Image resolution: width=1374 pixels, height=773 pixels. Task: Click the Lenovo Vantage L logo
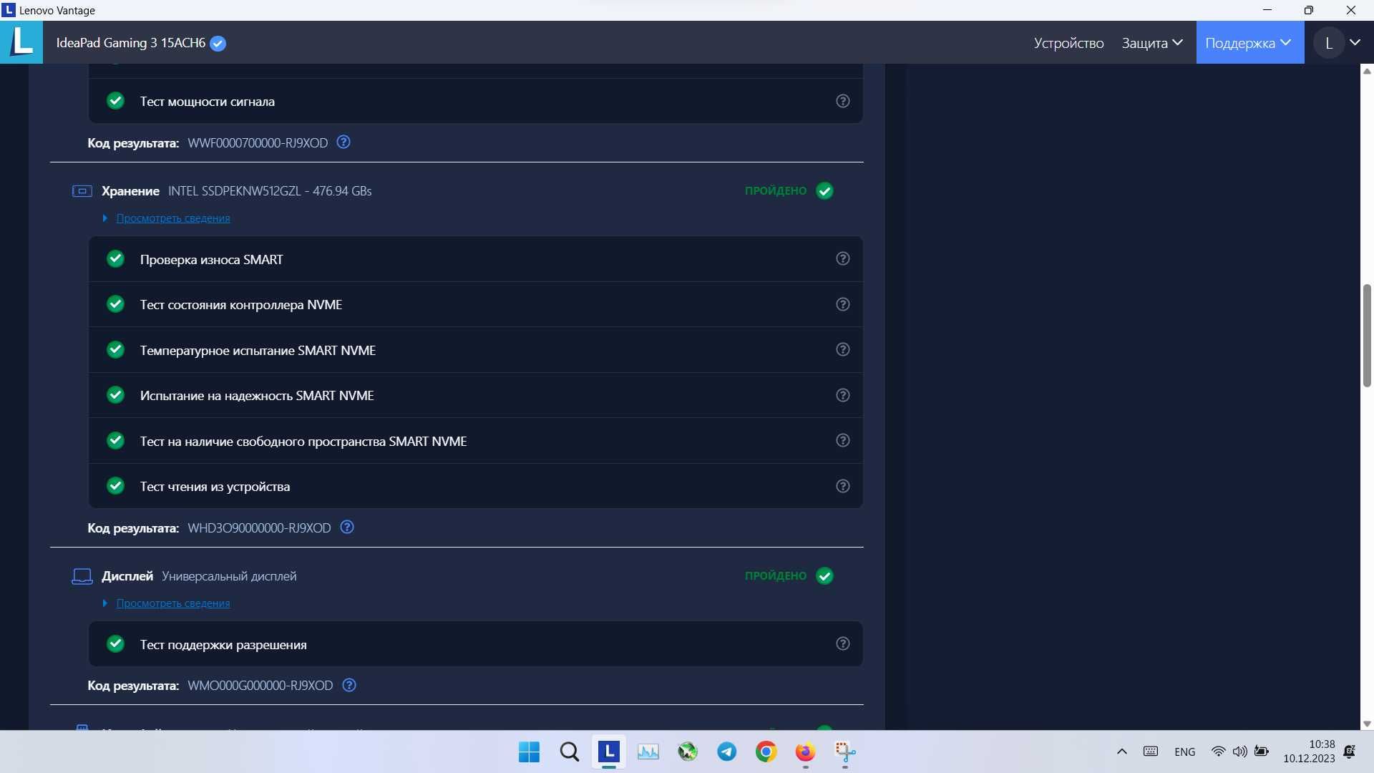[x=21, y=42]
